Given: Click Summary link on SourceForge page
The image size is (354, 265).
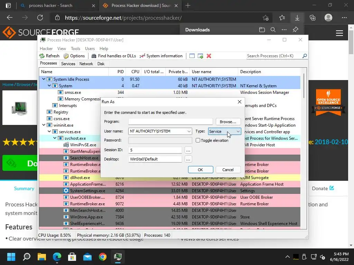Looking at the screenshot, I should [24, 188].
